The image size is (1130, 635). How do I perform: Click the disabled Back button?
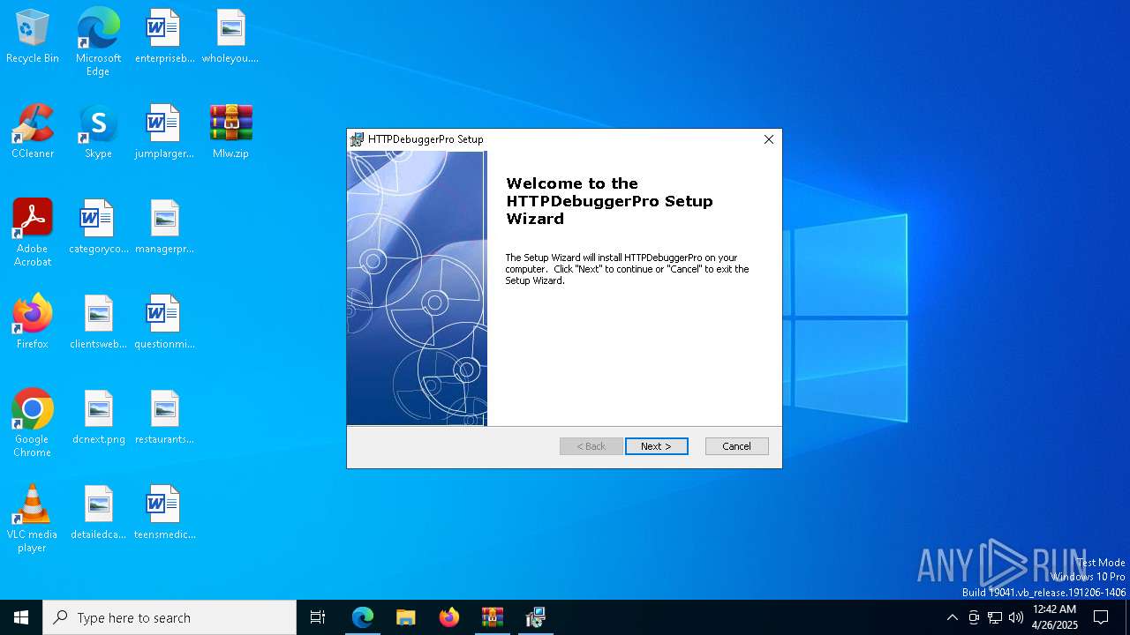click(591, 446)
